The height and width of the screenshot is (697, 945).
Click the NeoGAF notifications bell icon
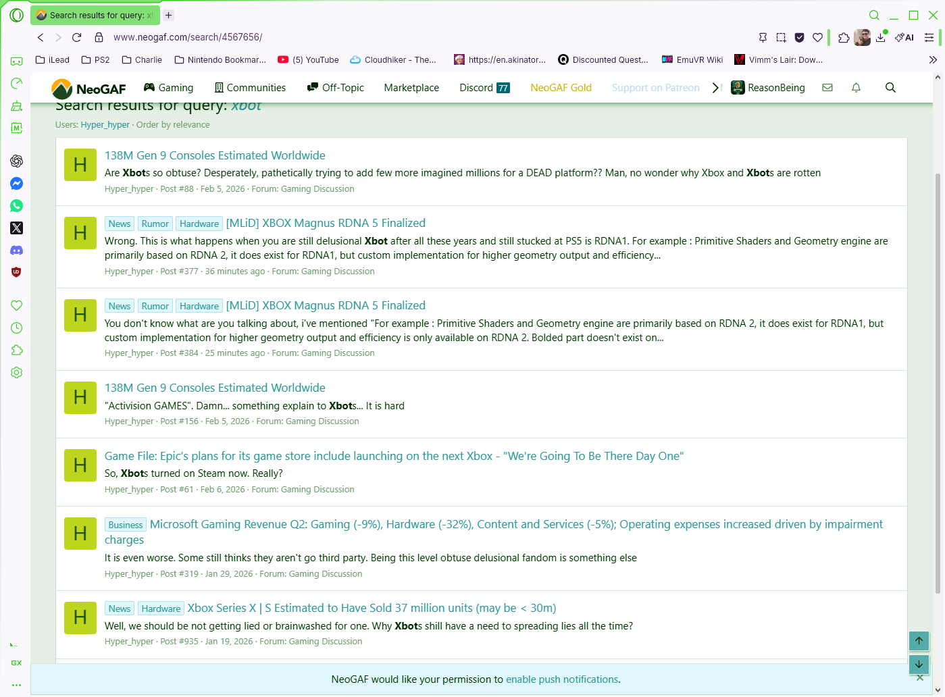click(856, 88)
